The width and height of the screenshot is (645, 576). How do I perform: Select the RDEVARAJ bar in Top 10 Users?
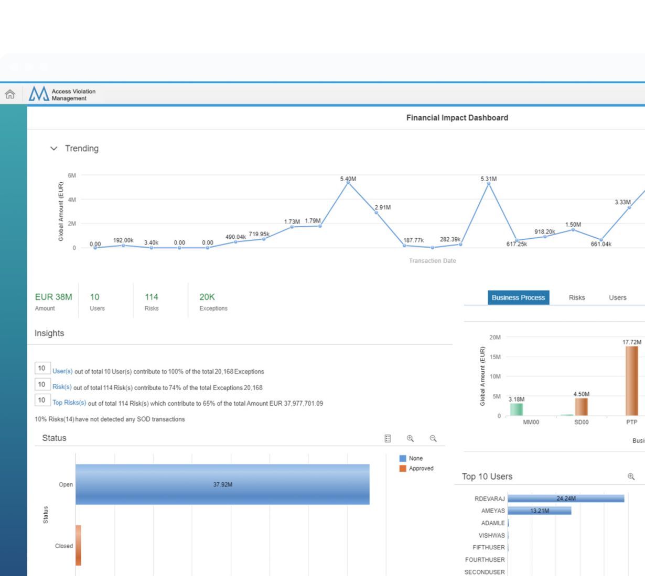tap(566, 499)
